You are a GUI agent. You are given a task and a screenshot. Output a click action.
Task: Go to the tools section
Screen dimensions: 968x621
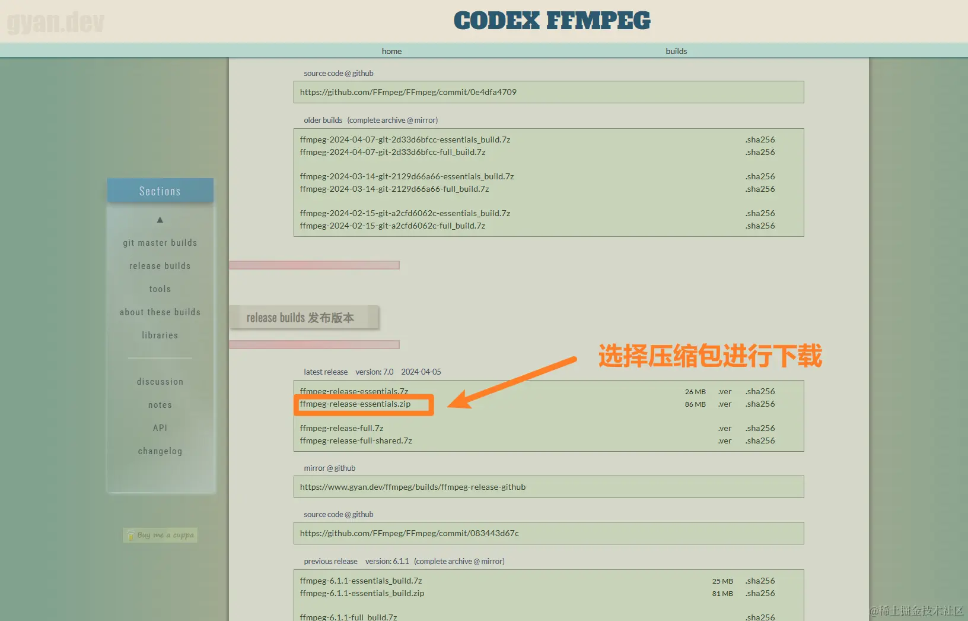coord(160,289)
